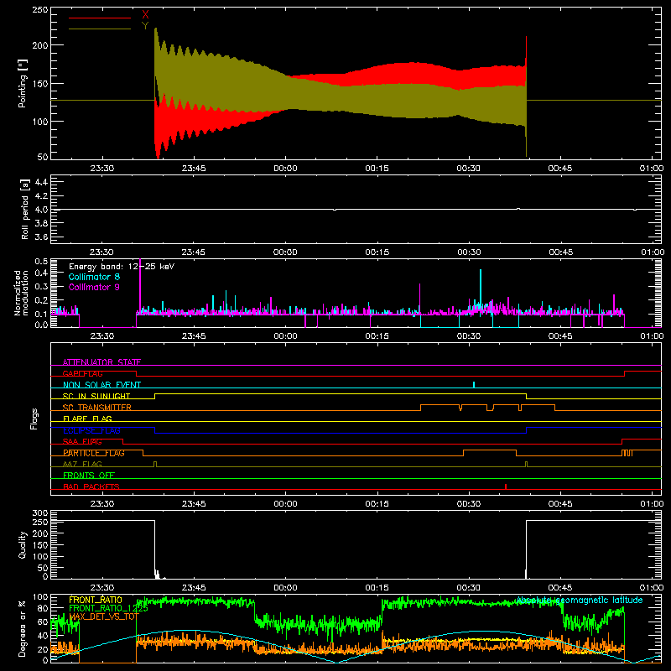671x671 pixels.
Task: Click the red X legend line
Action: coord(100,18)
